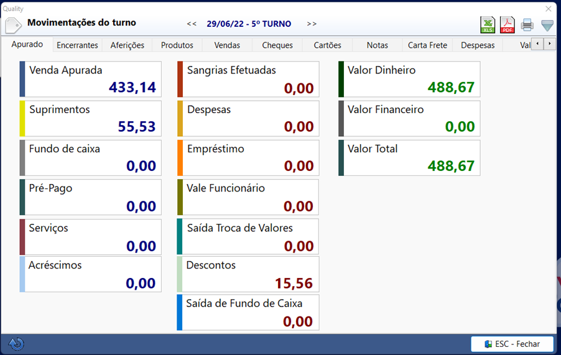The width and height of the screenshot is (561, 355).
Task: Open the Aferições tab
Action: tap(127, 45)
